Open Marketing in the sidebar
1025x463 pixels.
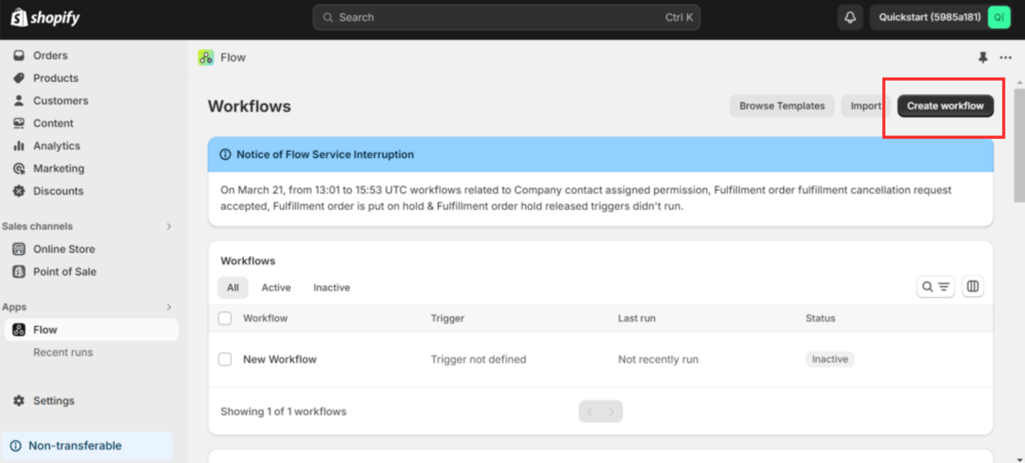coord(59,168)
